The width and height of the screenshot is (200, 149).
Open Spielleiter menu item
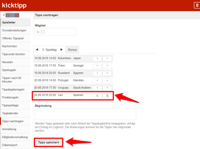[x=15, y=22]
